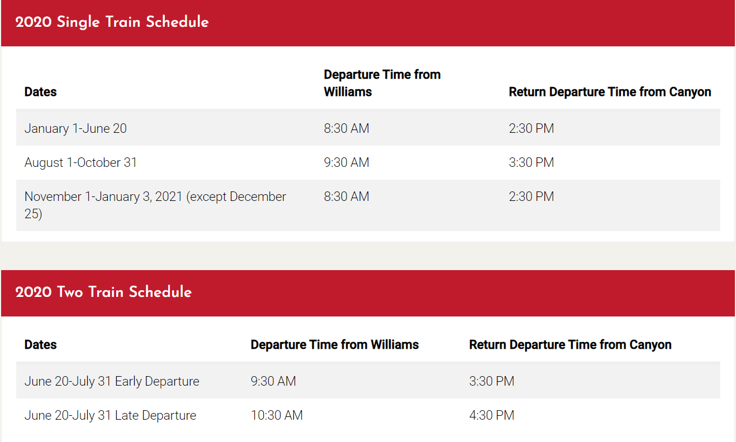Click the 9:30 AM departure for August 1-October 31
The height and width of the screenshot is (442, 736).
pyautogui.click(x=346, y=162)
